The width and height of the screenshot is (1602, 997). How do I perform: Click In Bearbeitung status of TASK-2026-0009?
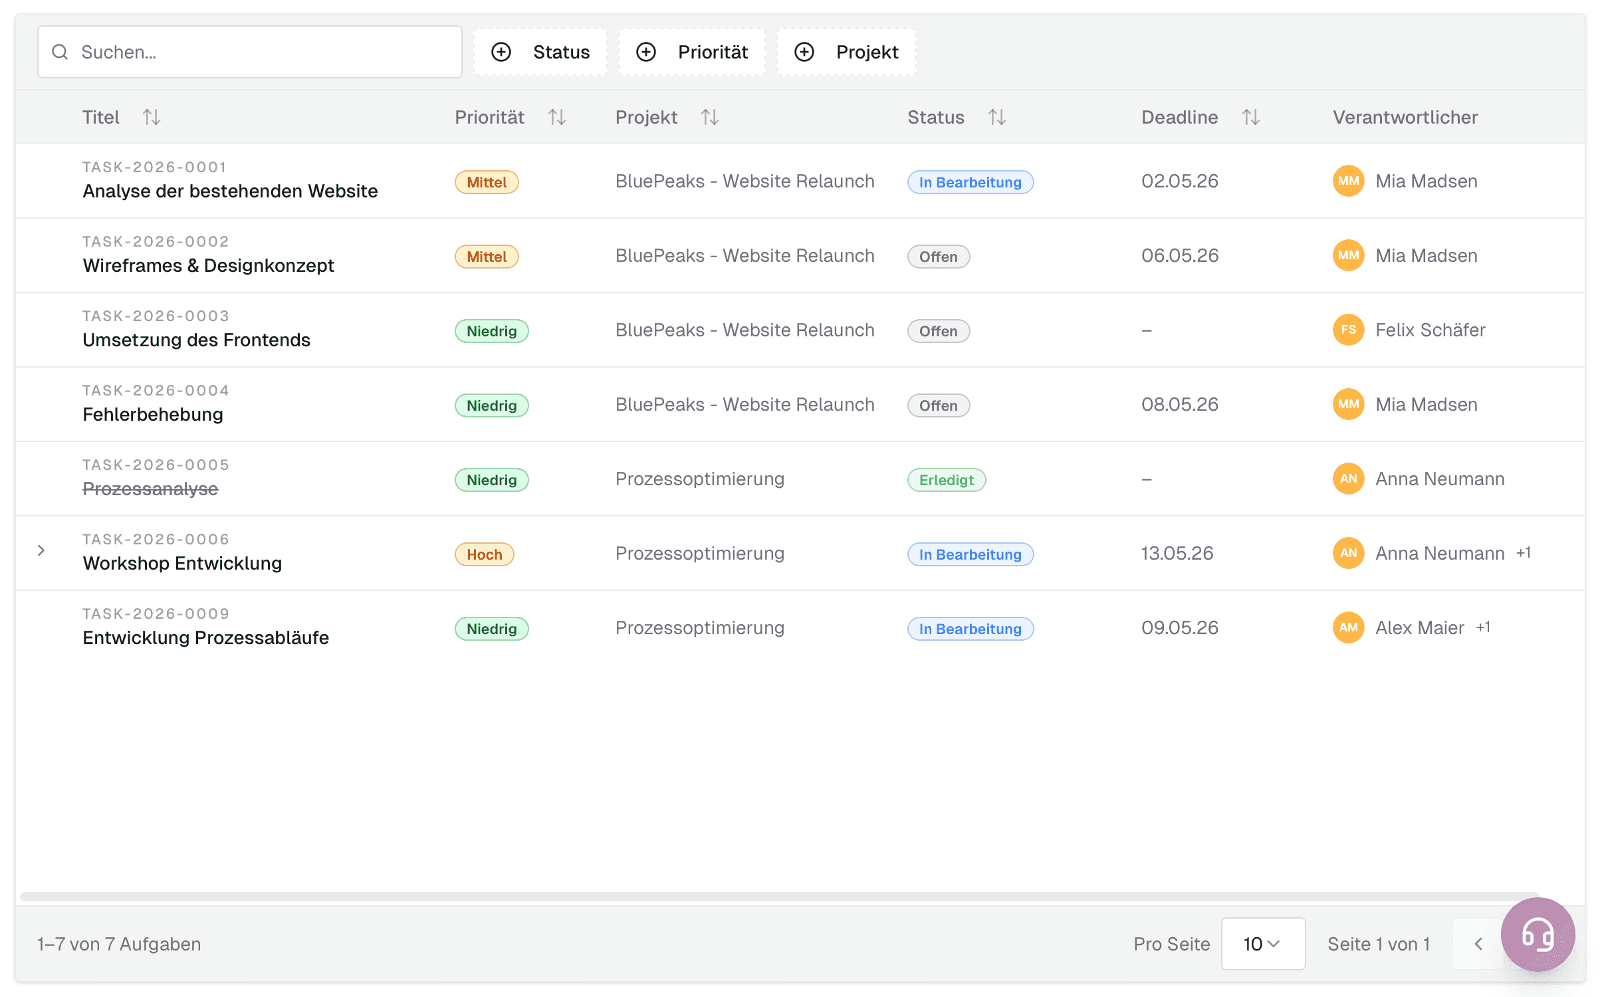[x=970, y=629]
